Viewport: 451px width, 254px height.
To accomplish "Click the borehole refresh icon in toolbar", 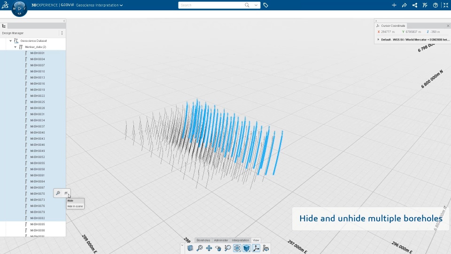I will coord(265,248).
